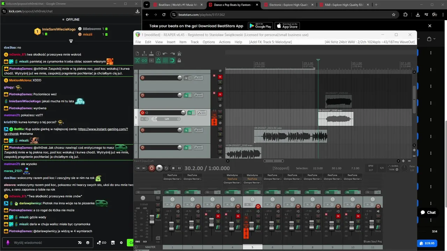The height and width of the screenshot is (251, 447).
Task: Click the master channel volume fader
Action: (x=152, y=220)
